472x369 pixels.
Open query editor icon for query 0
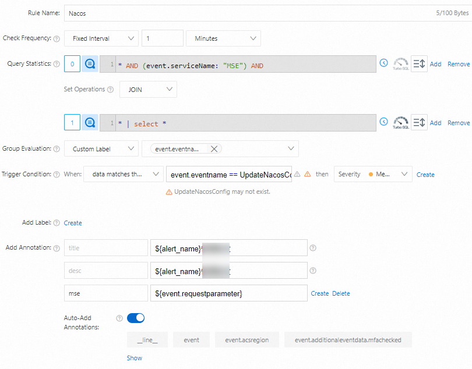(x=90, y=64)
